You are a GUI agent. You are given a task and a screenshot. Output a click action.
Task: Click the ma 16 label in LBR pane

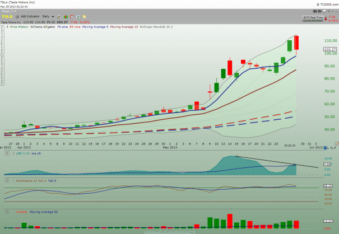[36, 153]
